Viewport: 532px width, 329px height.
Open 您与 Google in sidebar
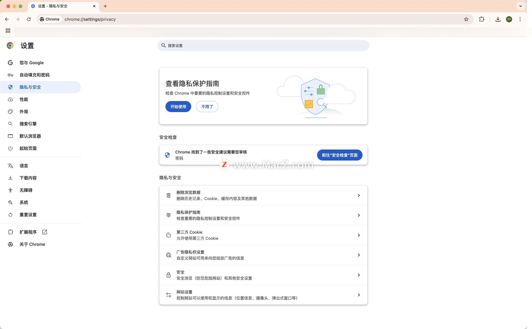click(x=40, y=63)
